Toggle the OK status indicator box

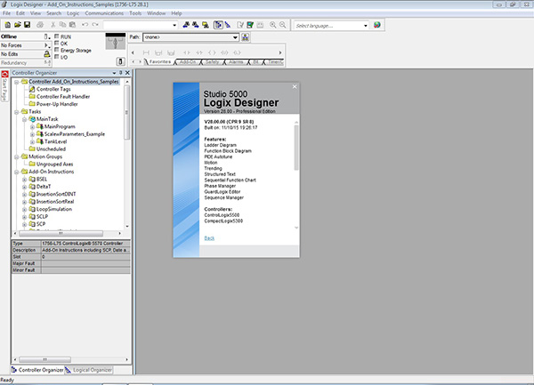coord(57,43)
